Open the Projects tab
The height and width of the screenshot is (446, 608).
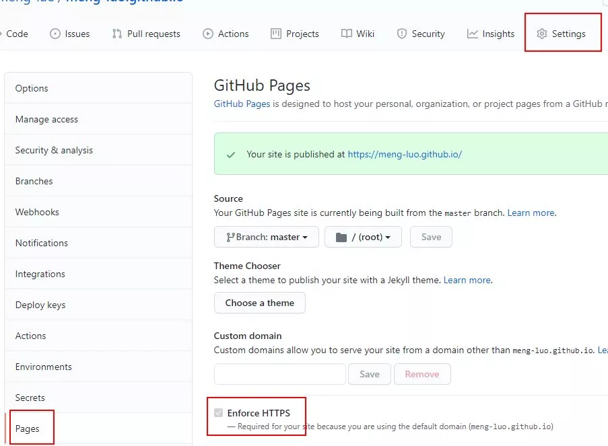295,34
